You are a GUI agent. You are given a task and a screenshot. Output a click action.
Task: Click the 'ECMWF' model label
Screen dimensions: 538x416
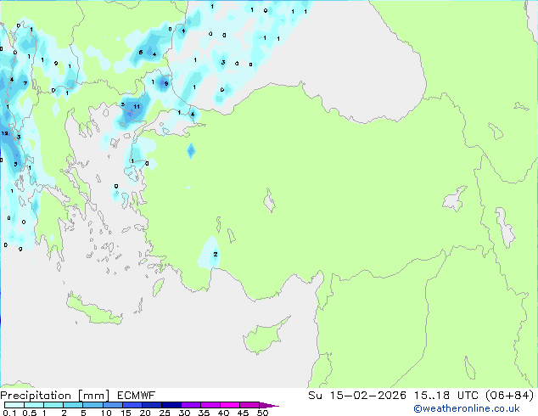point(137,396)
